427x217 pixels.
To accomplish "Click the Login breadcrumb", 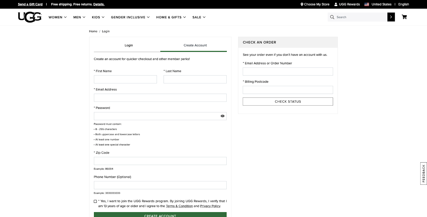I will click(106, 31).
